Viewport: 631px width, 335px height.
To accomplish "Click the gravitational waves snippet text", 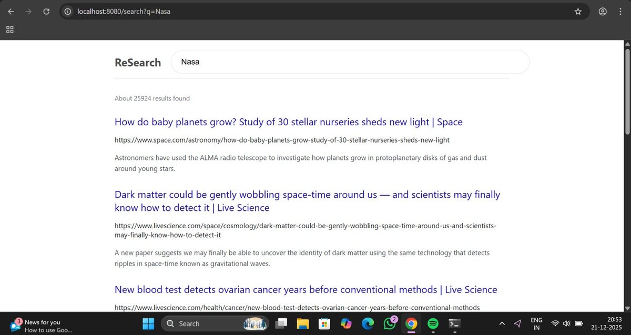I will pyautogui.click(x=302, y=259).
